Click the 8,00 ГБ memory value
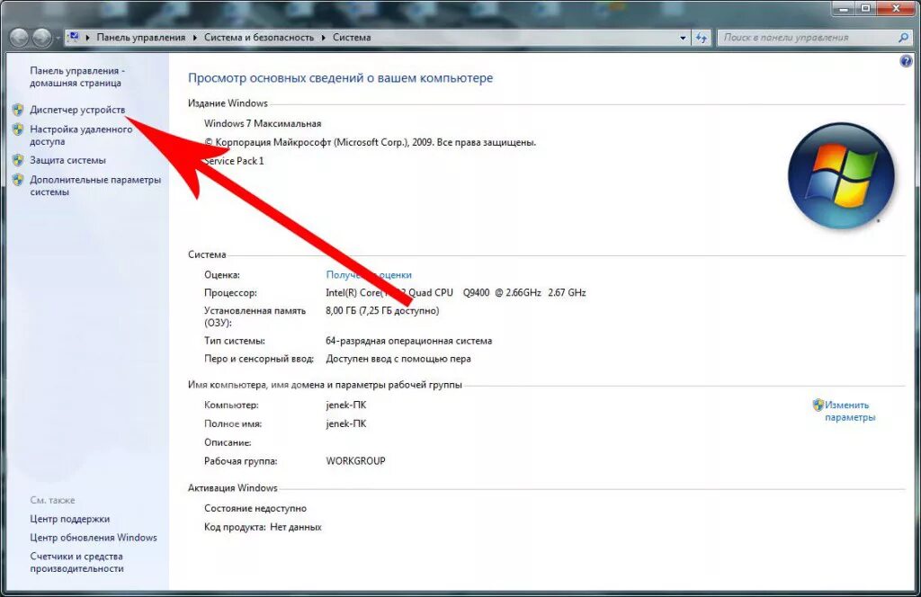921x597 pixels. click(382, 311)
